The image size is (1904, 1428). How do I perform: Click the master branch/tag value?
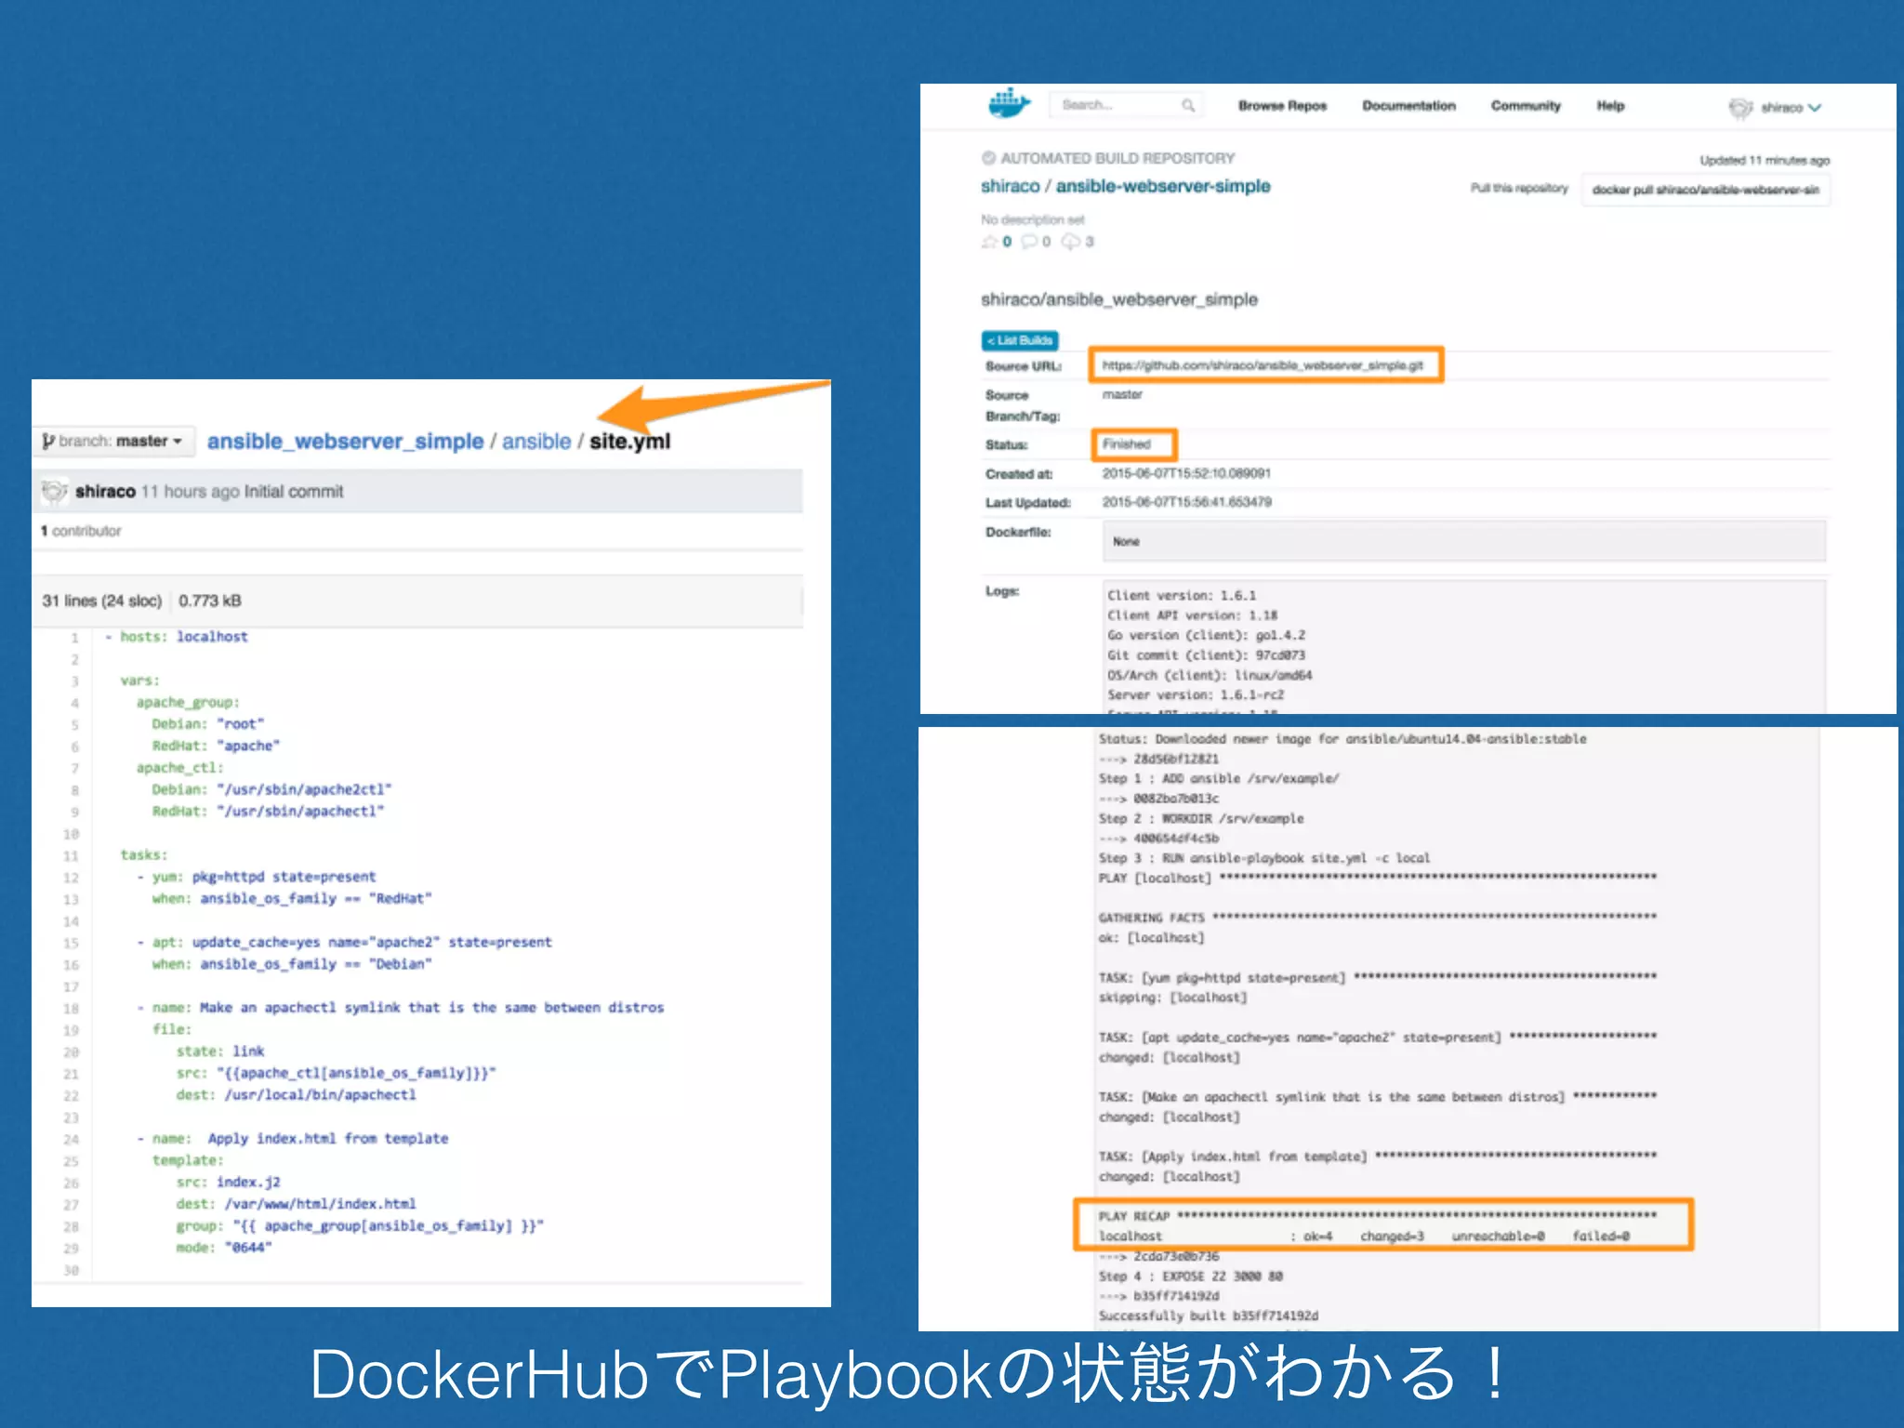pyautogui.click(x=1122, y=394)
